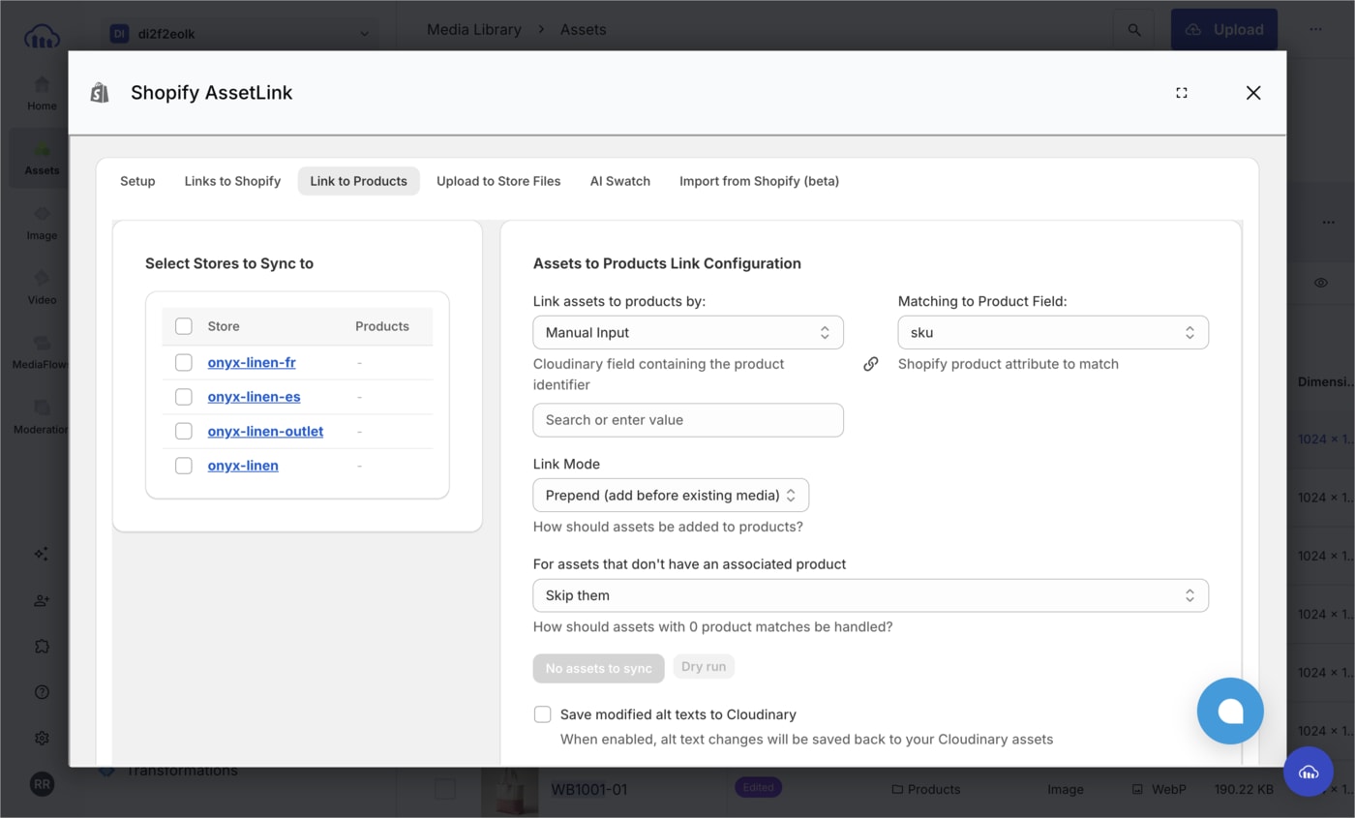Screen dimensions: 1355x818
Task: Check the onyx-linen-fr store checkbox
Action: coord(184,362)
